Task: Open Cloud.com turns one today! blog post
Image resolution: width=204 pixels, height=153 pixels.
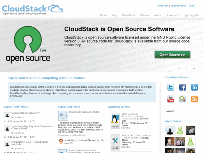Action: 84,112
